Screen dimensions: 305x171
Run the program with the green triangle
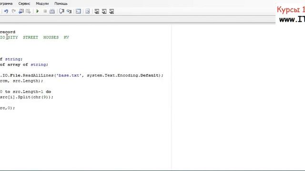tap(38, 11)
